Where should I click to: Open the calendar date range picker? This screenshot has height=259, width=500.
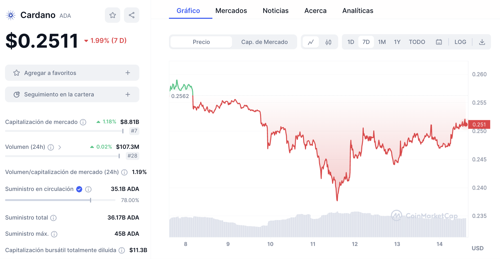(x=439, y=42)
